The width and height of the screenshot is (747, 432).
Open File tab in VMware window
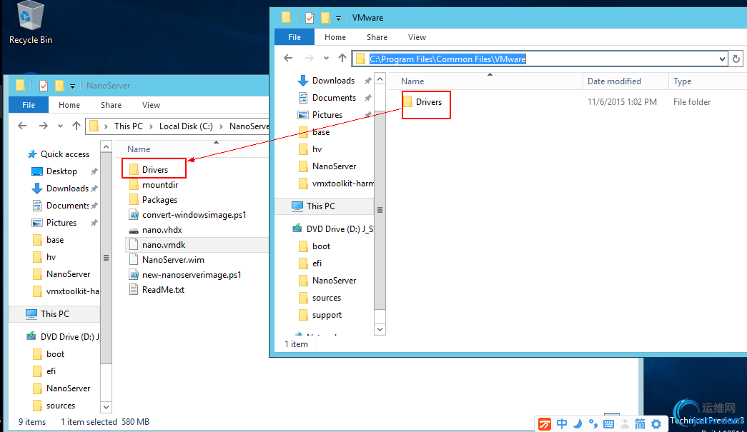295,37
